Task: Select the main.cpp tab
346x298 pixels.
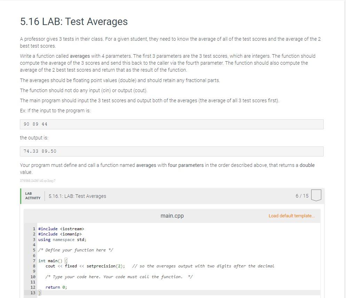Action: click(172, 216)
